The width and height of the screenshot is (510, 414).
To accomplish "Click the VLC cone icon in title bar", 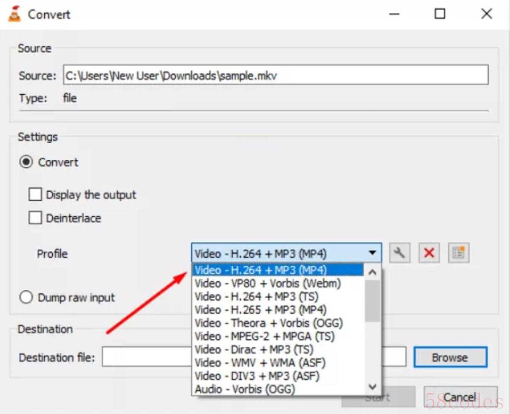I will (x=14, y=14).
